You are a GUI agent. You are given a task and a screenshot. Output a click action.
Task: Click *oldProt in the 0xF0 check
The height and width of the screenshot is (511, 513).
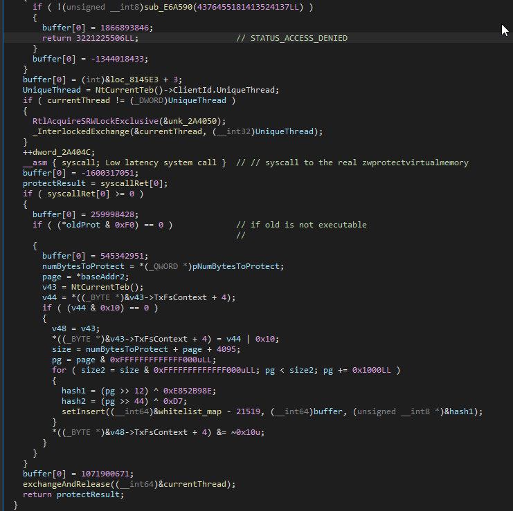pos(81,225)
